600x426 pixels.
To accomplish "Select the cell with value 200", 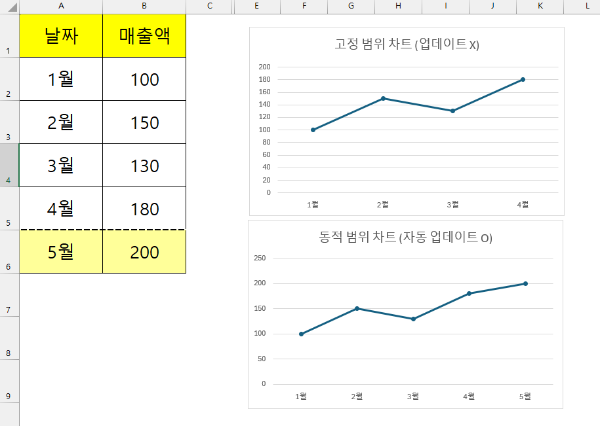I will (x=144, y=252).
